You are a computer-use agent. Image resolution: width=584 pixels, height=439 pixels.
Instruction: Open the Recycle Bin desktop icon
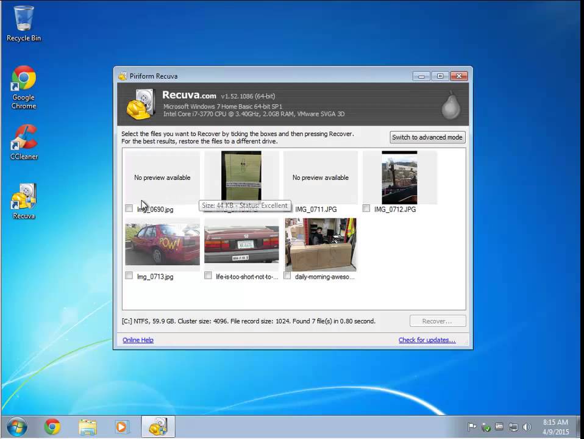(24, 24)
